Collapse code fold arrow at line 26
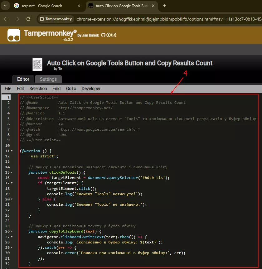262x269 pixels. 12,231
